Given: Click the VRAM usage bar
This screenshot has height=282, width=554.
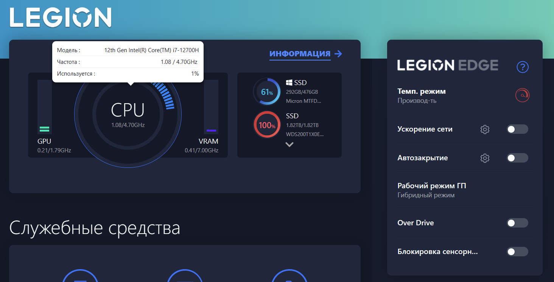Looking at the screenshot, I should [211, 107].
